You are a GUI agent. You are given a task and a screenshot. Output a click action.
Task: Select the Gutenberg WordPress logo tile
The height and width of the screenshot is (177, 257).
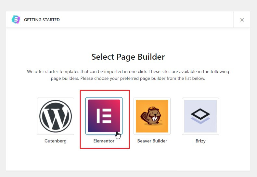pyautogui.click(x=56, y=116)
